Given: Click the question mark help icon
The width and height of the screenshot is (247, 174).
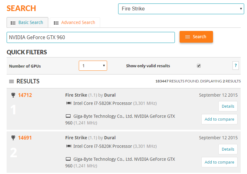Looking at the screenshot, I should (235, 66).
